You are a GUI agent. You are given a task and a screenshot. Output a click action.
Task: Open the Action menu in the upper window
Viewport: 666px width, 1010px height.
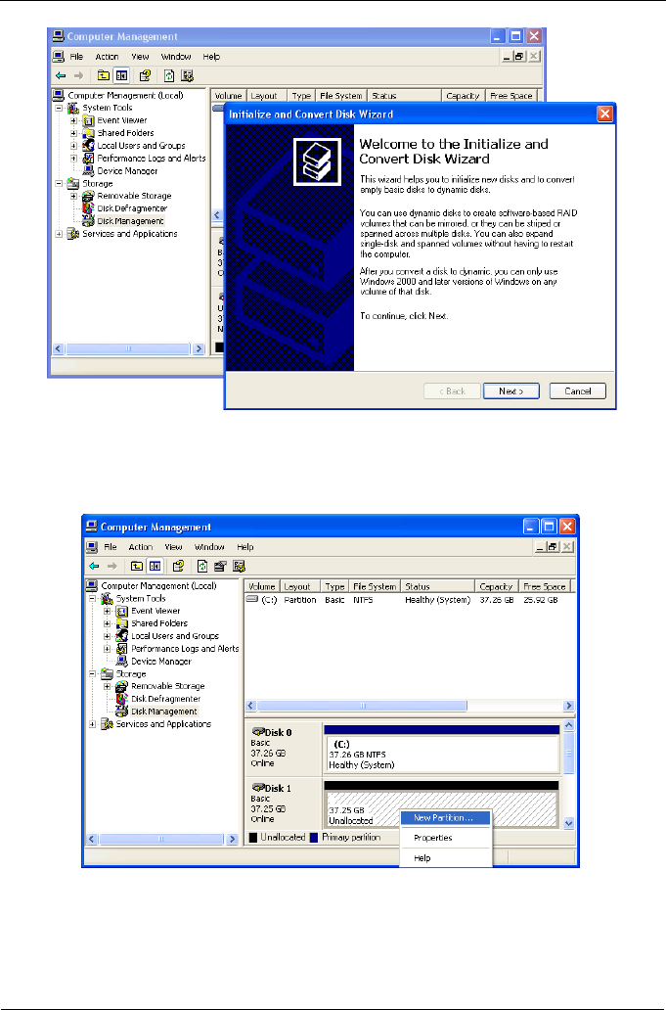pos(107,57)
